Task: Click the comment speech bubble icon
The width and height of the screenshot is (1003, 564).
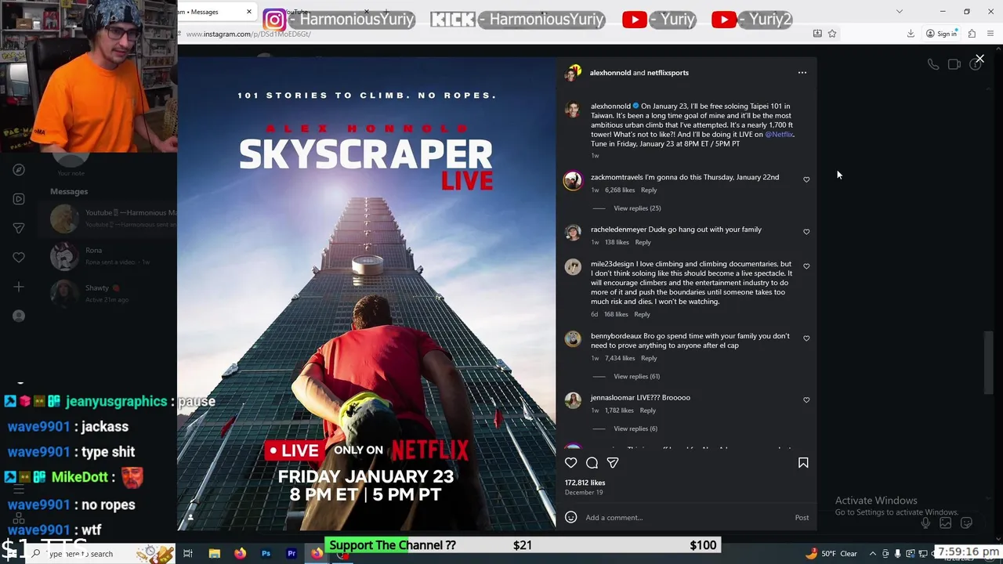Action: tap(592, 463)
